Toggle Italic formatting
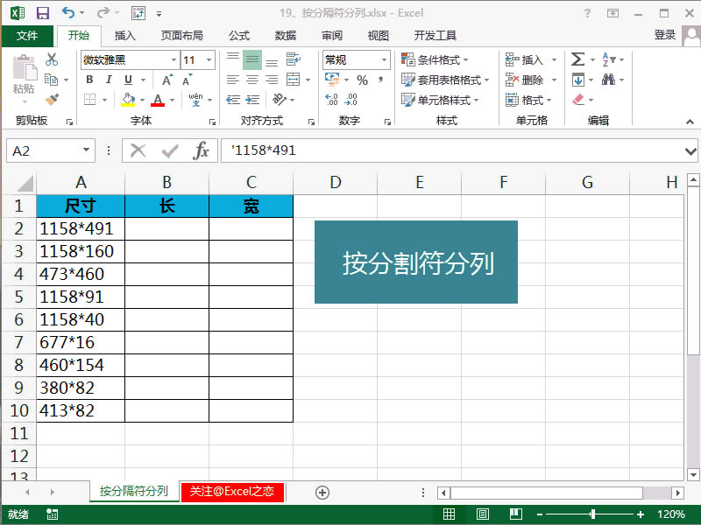This screenshot has height=525, width=701. [x=110, y=80]
